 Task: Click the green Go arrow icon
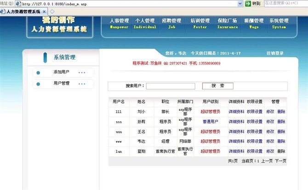(248, 3)
